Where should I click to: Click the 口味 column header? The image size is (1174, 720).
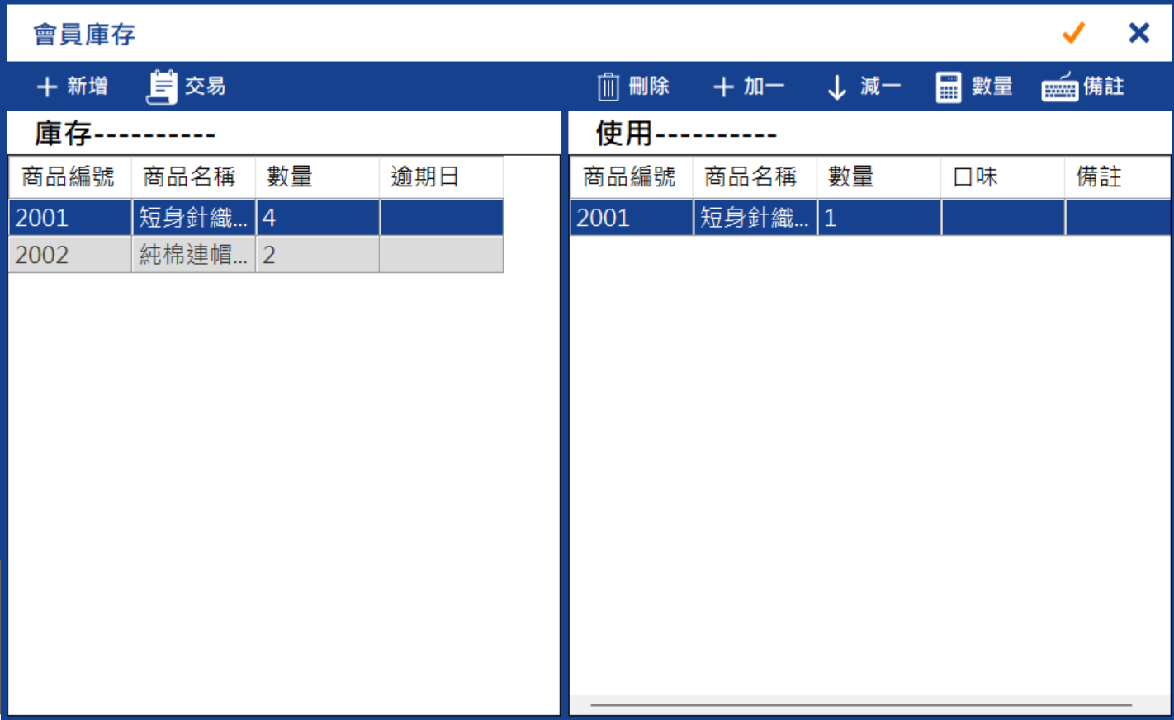[x=1002, y=176]
